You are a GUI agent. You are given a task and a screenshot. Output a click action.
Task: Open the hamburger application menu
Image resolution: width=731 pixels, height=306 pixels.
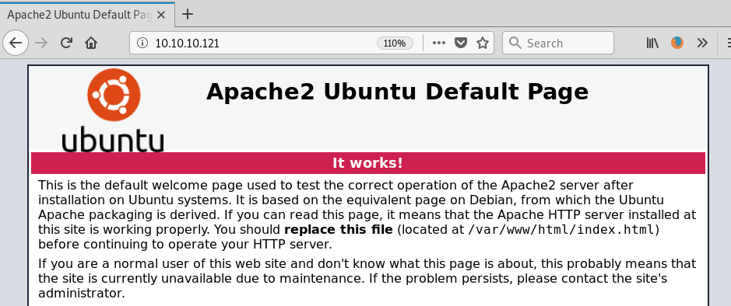click(728, 43)
